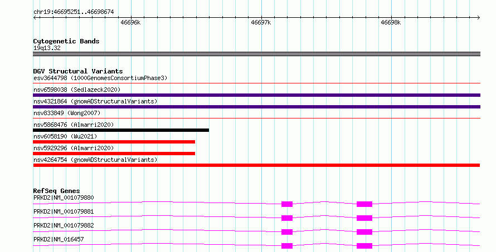Click the nsv5929296 (Almarri2020) label
This screenshot has height=252, width=496.
74,148
